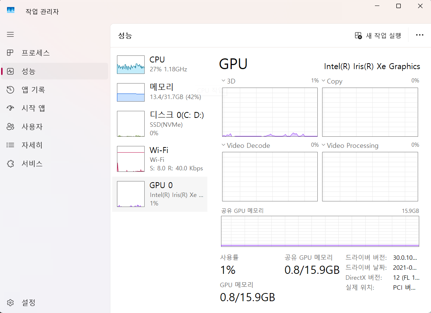Click the large GPU title heading

click(x=233, y=64)
